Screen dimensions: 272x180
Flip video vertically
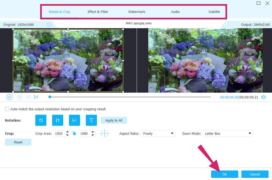(91, 120)
